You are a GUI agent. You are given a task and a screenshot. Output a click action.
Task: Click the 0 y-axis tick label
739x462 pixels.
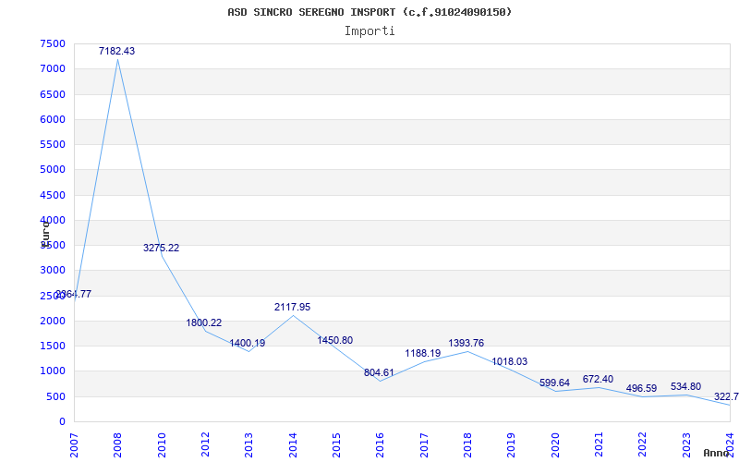pos(62,421)
